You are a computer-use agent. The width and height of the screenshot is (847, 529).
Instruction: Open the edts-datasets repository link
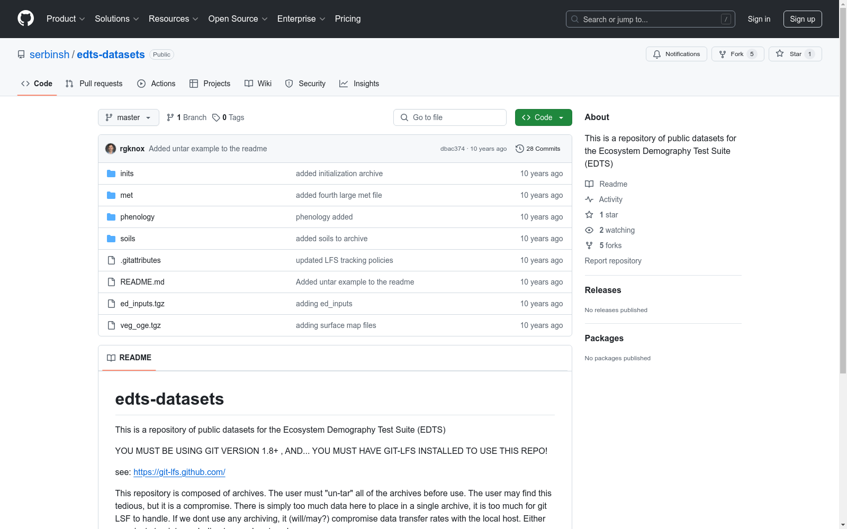tap(111, 54)
